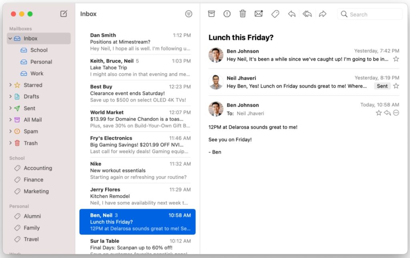Open the School inbox

(x=39, y=50)
